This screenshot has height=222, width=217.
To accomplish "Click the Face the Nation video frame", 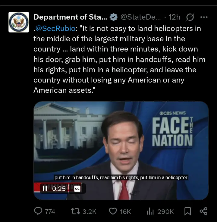I will point(121,142).
